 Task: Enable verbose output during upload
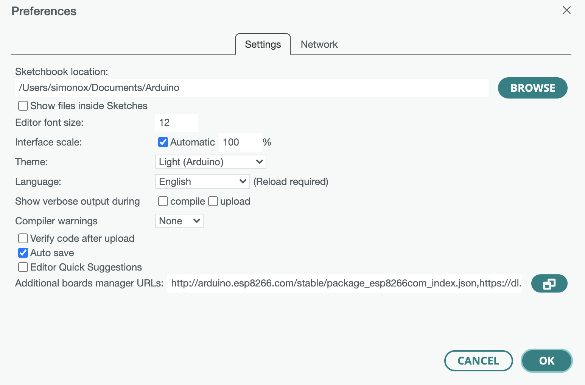(213, 201)
